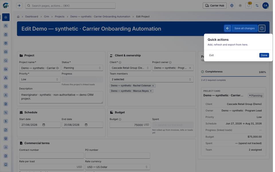The width and height of the screenshot is (275, 172).
Task: Open the Team members 2 selected dropdown
Action: point(152,79)
